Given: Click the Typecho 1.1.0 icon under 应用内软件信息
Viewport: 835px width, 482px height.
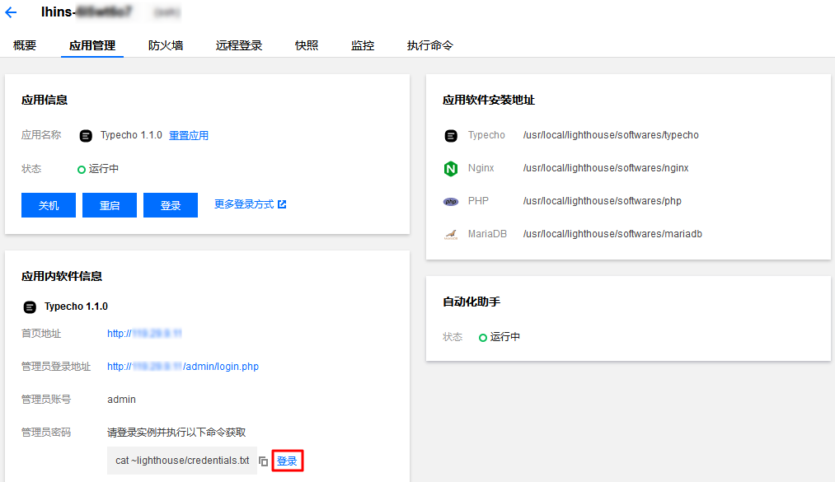Looking at the screenshot, I should coord(29,307).
